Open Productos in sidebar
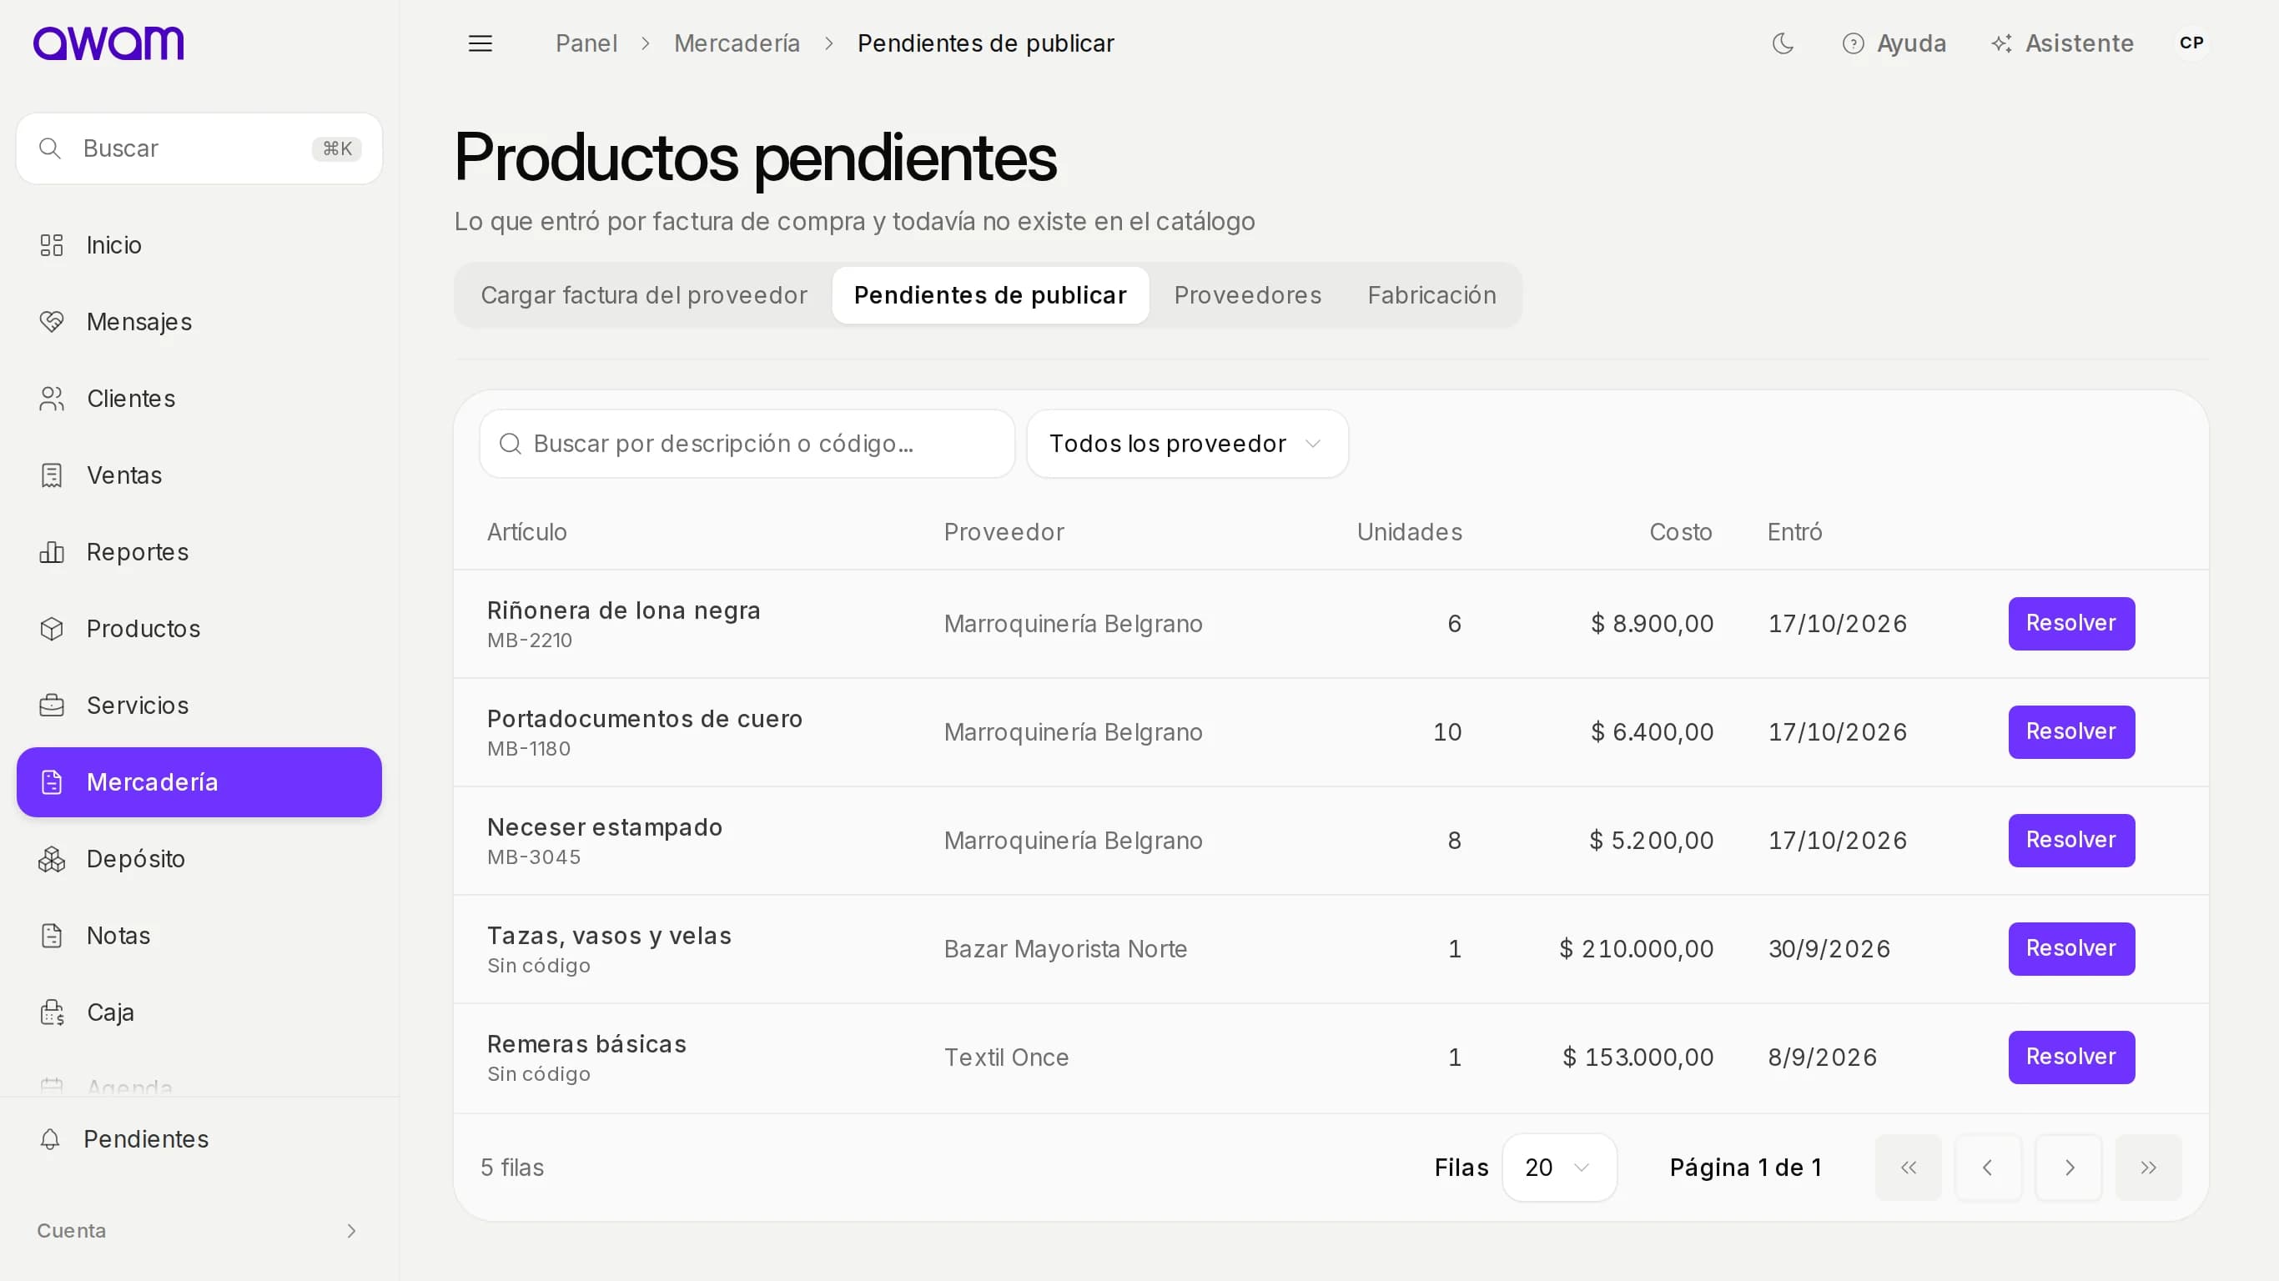The height and width of the screenshot is (1281, 2279). 199,629
